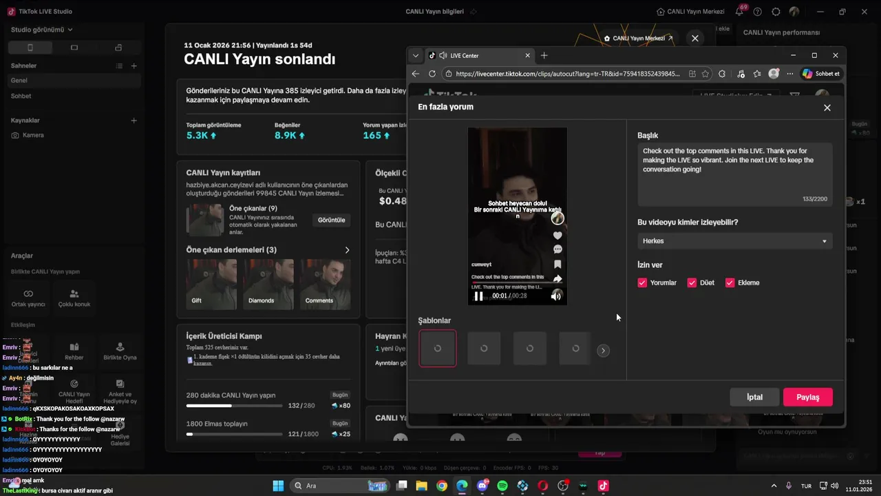Screen dimensions: 881x496
Task: Click Windows Start button
Action: coord(278,486)
